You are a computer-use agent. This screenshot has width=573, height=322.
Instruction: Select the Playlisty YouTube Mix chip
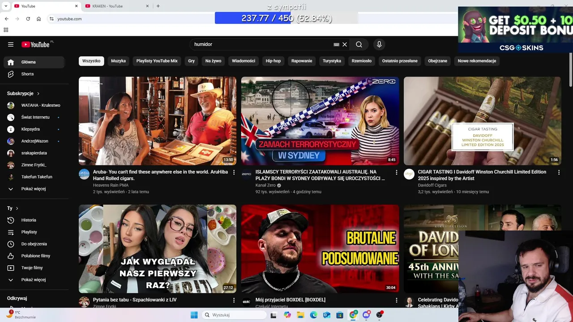[x=157, y=61]
